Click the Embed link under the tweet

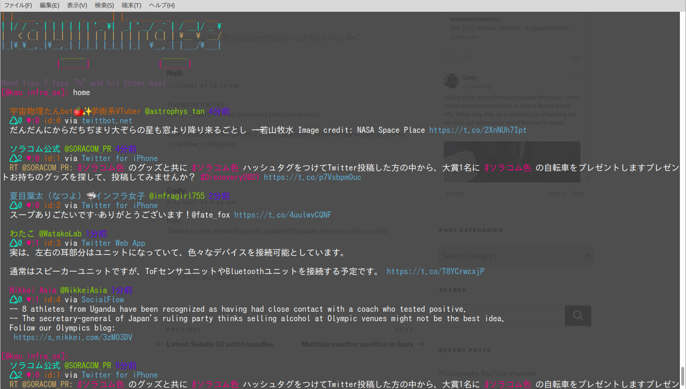click(455, 193)
